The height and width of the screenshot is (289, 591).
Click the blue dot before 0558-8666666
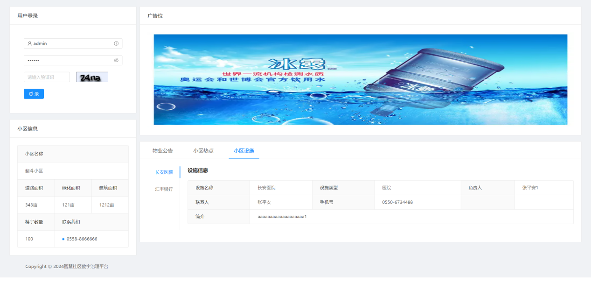point(63,239)
